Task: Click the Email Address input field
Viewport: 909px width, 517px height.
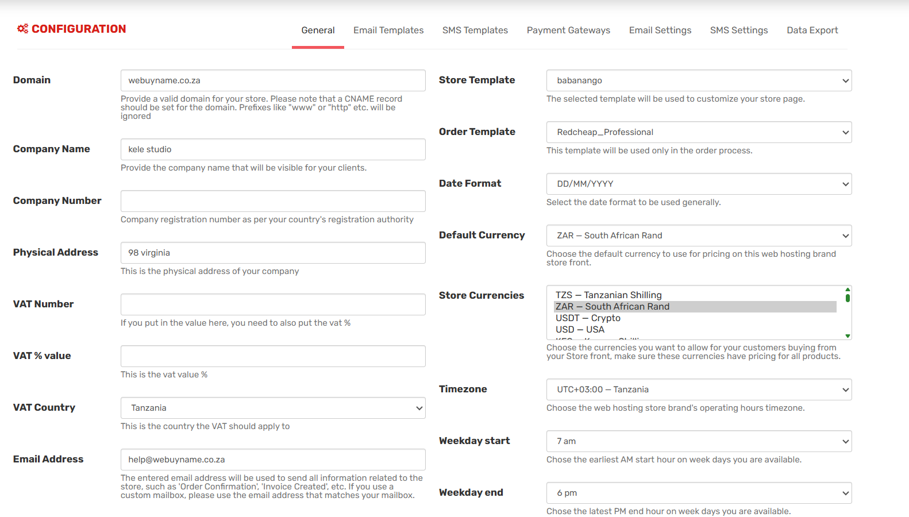Action: tap(273, 460)
